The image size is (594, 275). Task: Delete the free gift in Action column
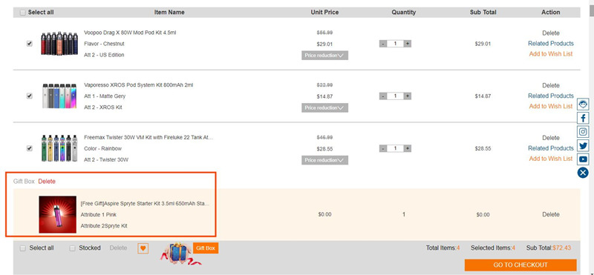(x=551, y=214)
